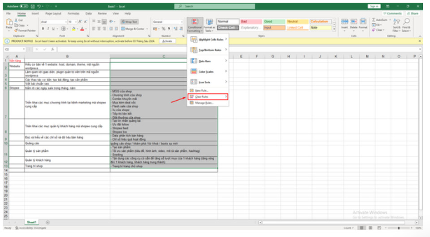This screenshot has width=430, height=237.
Task: Click the Sheet1 worksheet tab
Action: (31, 223)
